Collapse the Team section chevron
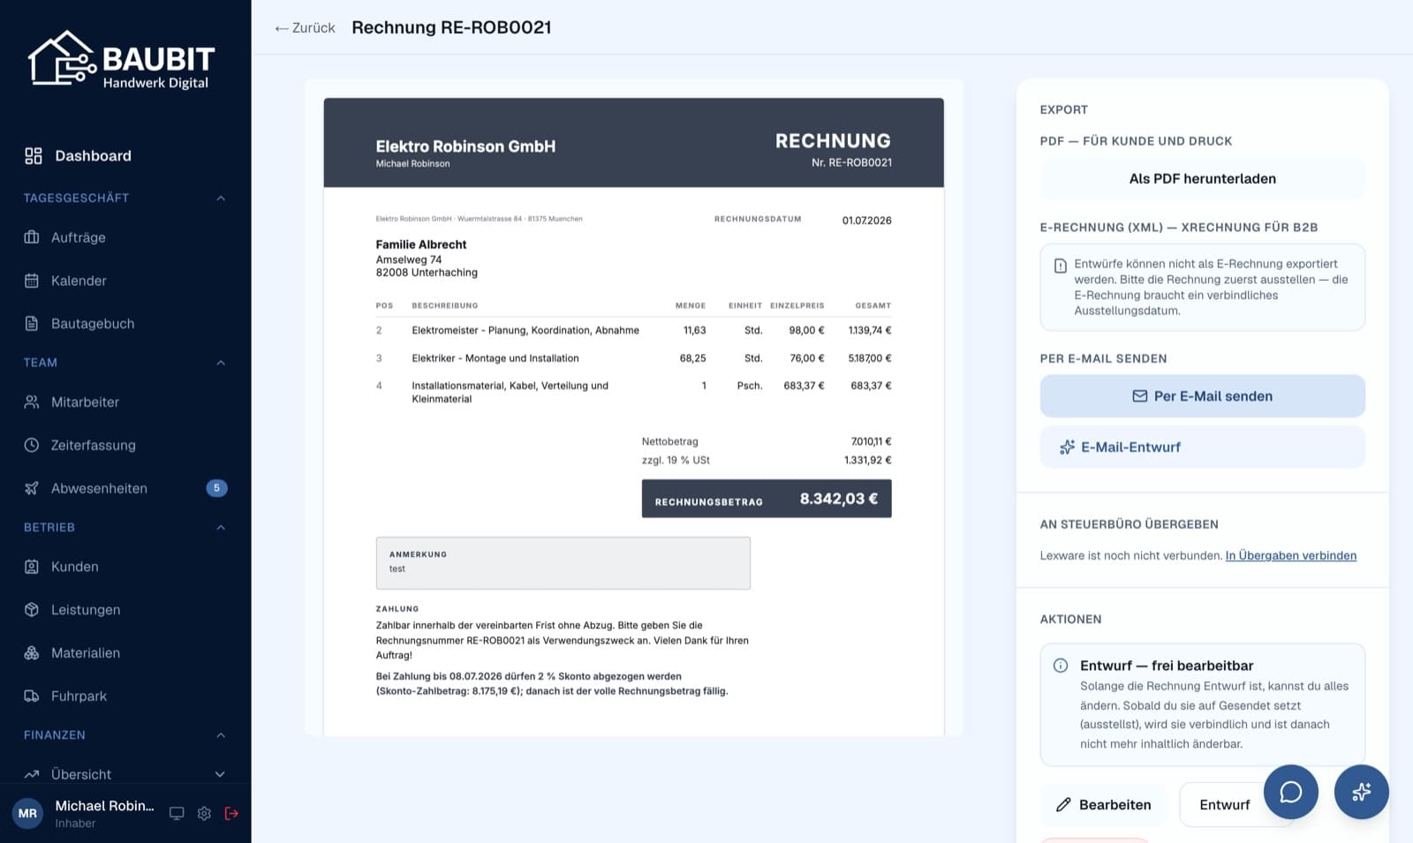Screen dimensions: 1413x843 click(221, 363)
